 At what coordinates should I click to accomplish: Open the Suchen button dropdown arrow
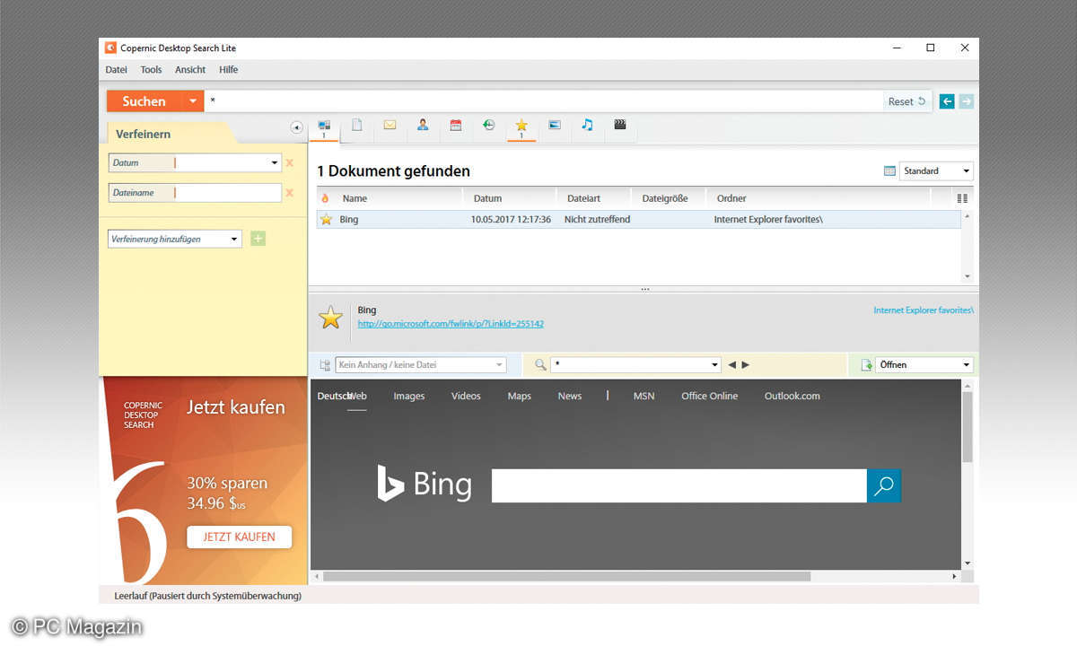(193, 101)
